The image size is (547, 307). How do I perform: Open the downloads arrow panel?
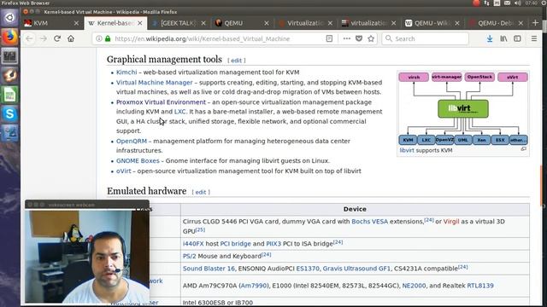pos(490,38)
